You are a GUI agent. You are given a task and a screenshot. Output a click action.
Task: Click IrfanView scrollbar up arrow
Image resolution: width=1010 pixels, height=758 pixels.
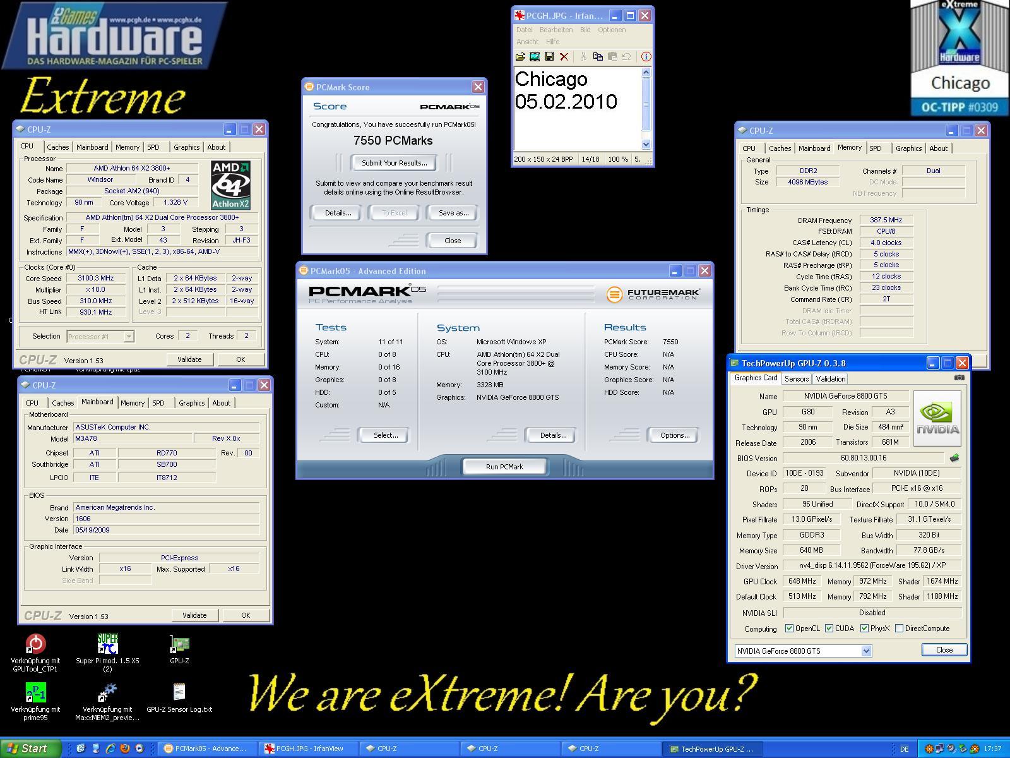(x=646, y=73)
